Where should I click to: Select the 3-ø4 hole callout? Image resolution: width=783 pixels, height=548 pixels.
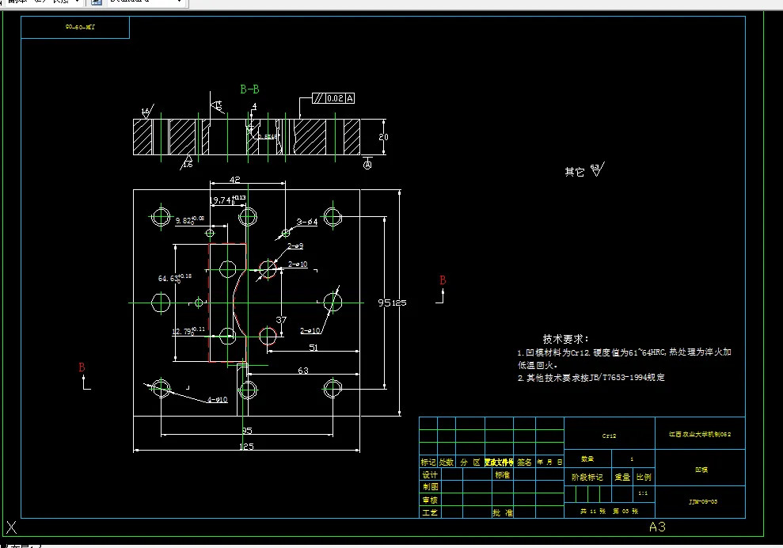click(x=307, y=222)
